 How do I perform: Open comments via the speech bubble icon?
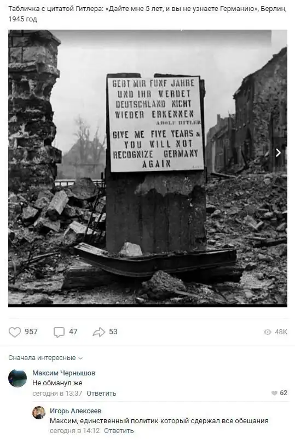pyautogui.click(x=59, y=332)
